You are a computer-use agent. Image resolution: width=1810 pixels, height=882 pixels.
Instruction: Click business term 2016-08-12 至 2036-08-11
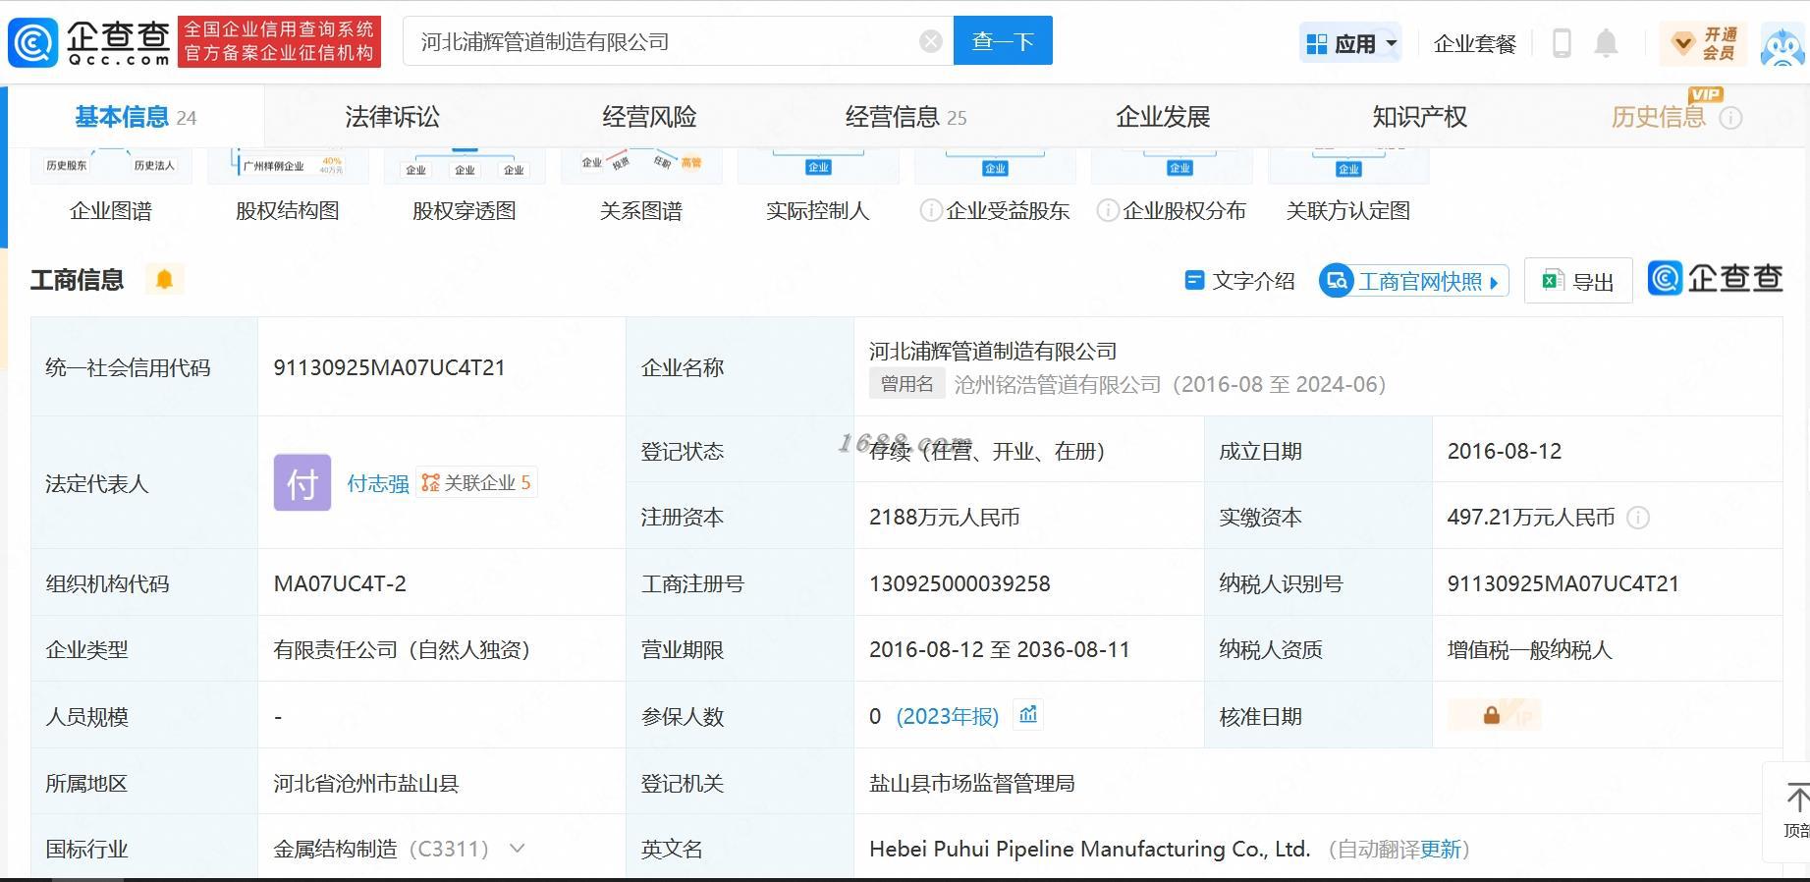click(x=999, y=650)
